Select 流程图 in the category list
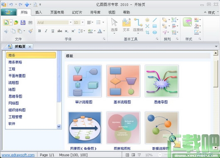Image resolution: width=220 pixels, height=158 pixels. [x=14, y=83]
